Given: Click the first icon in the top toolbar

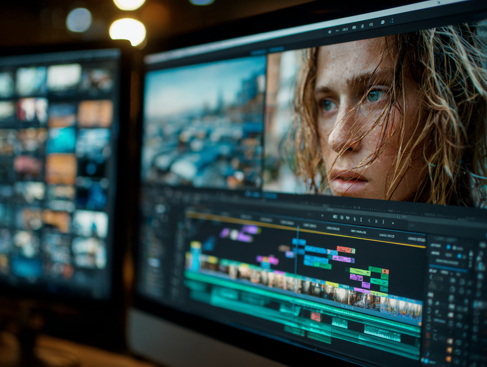Looking at the screenshot, I should [x=330, y=31].
